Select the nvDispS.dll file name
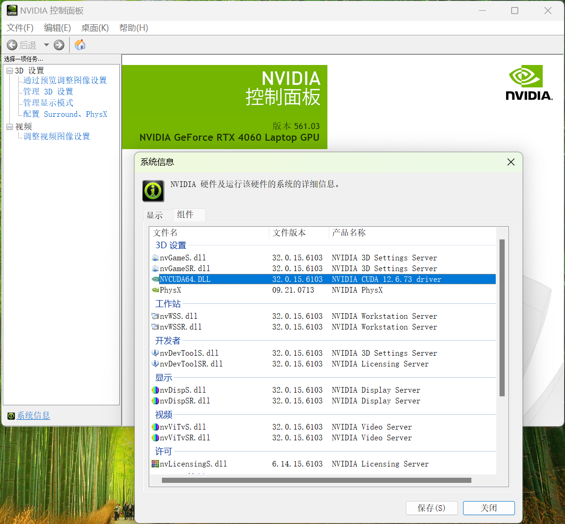565x524 pixels. point(183,390)
